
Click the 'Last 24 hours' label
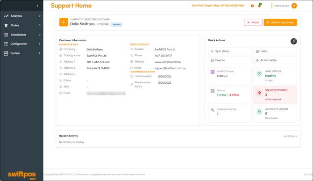(x=290, y=136)
